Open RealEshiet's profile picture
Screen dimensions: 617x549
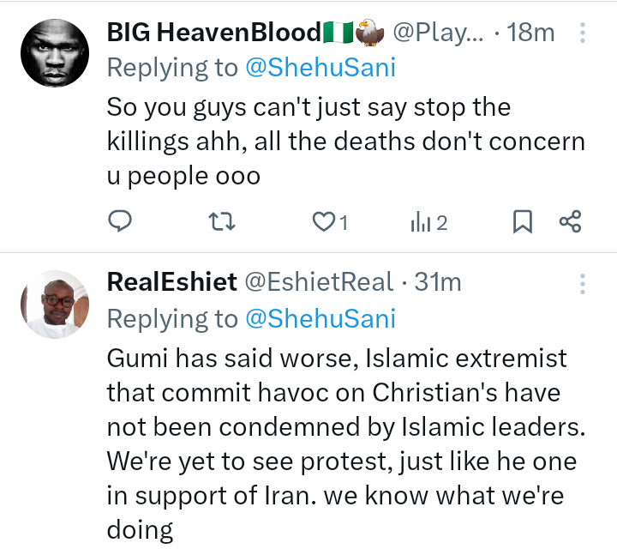(54, 305)
